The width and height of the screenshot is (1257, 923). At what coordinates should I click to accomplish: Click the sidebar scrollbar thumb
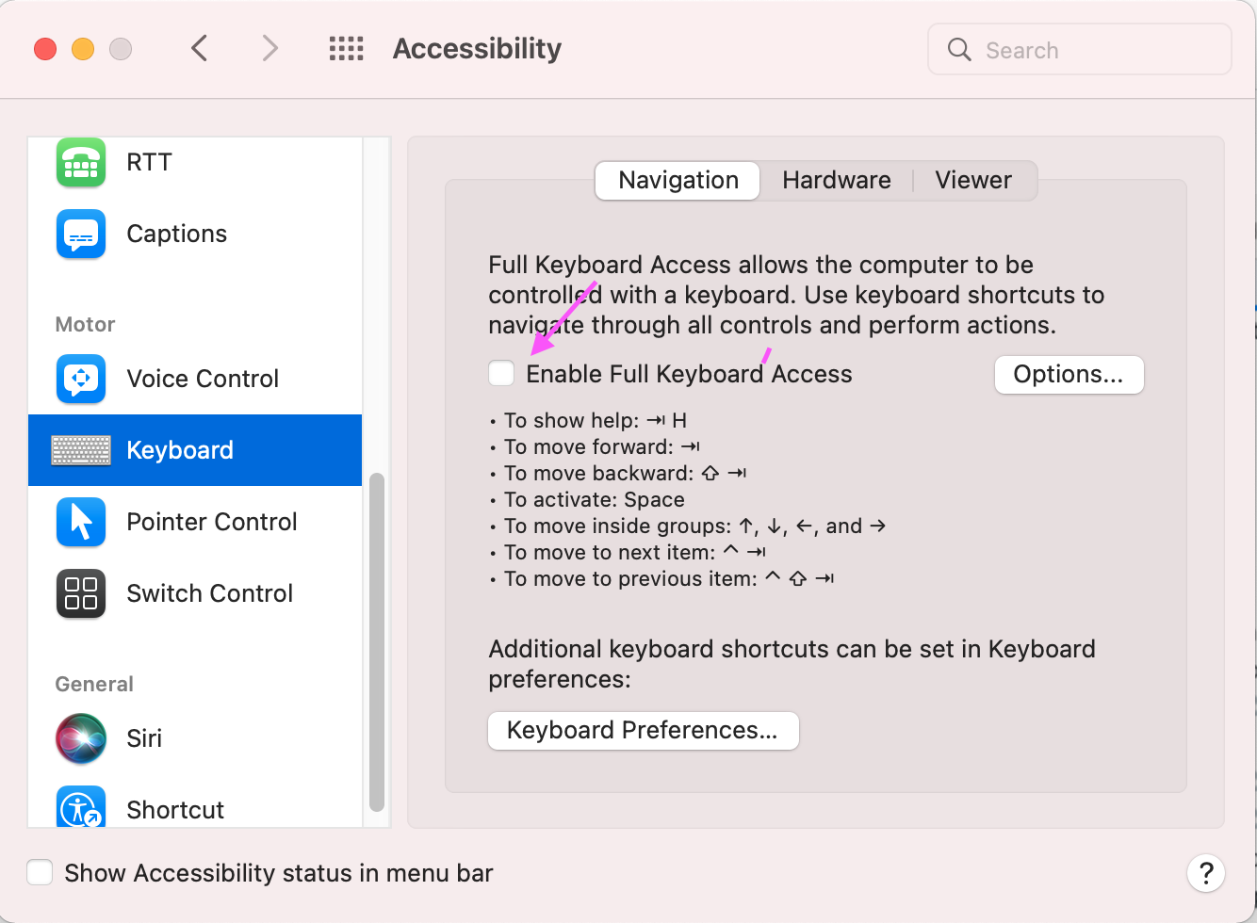click(377, 641)
